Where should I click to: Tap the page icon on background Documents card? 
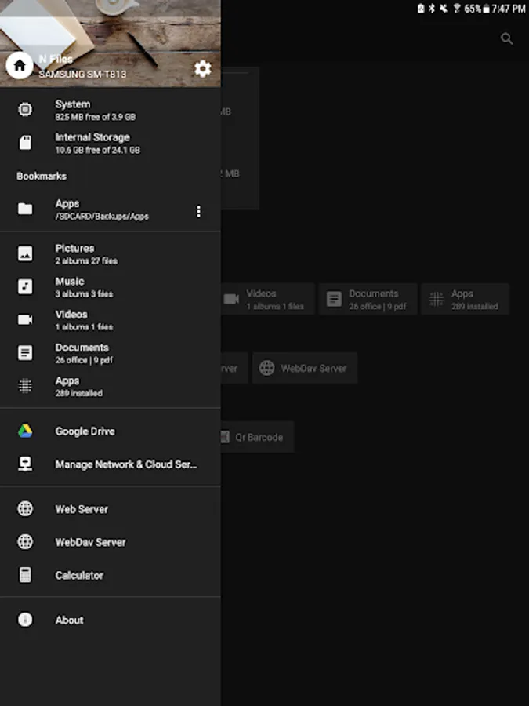coord(334,299)
